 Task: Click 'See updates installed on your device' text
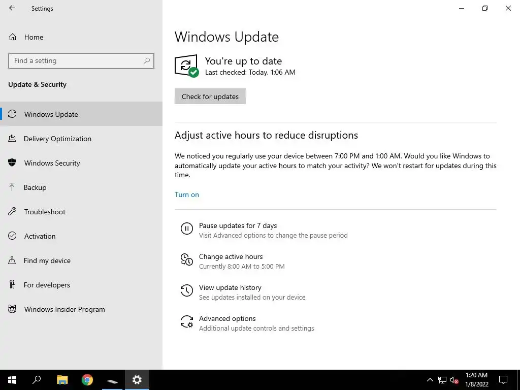(252, 297)
